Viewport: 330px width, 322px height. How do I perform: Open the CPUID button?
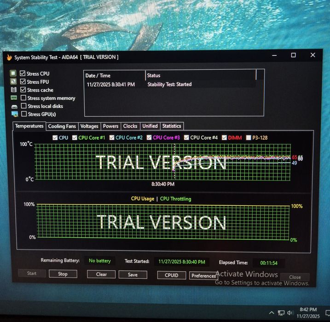pos(172,275)
